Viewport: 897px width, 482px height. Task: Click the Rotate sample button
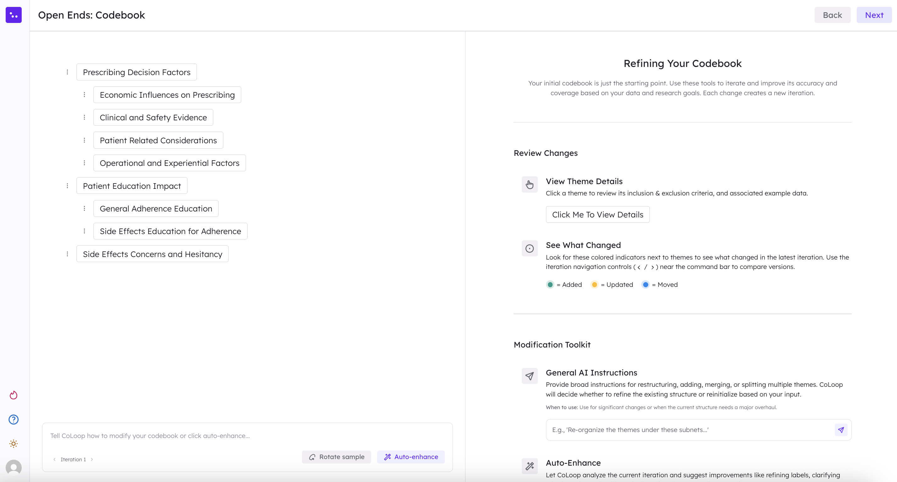[337, 457]
